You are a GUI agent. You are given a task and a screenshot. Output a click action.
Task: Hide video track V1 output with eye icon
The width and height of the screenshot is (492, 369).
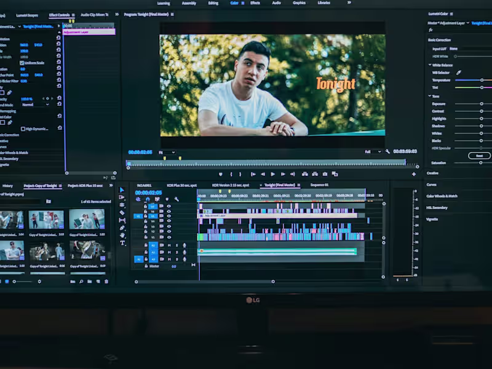(x=170, y=236)
